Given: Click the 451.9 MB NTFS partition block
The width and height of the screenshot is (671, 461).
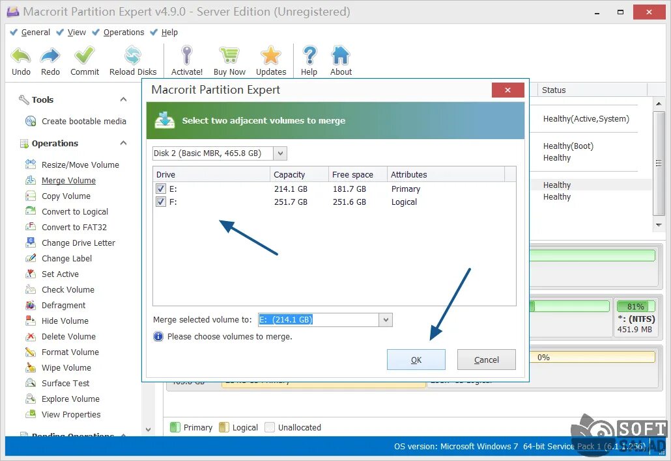Looking at the screenshot, I should 636,318.
